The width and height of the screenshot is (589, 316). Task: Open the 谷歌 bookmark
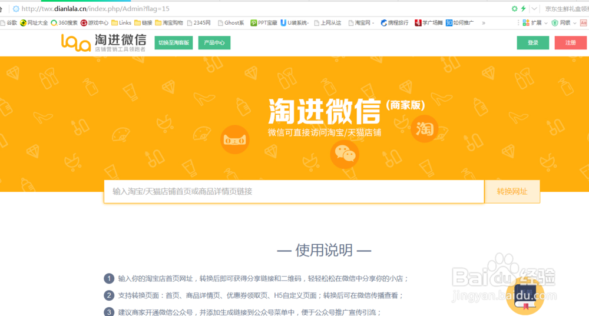pyautogui.click(x=9, y=23)
